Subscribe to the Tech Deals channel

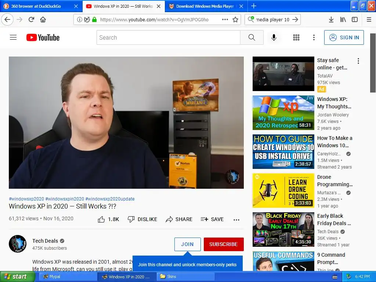coord(224,244)
